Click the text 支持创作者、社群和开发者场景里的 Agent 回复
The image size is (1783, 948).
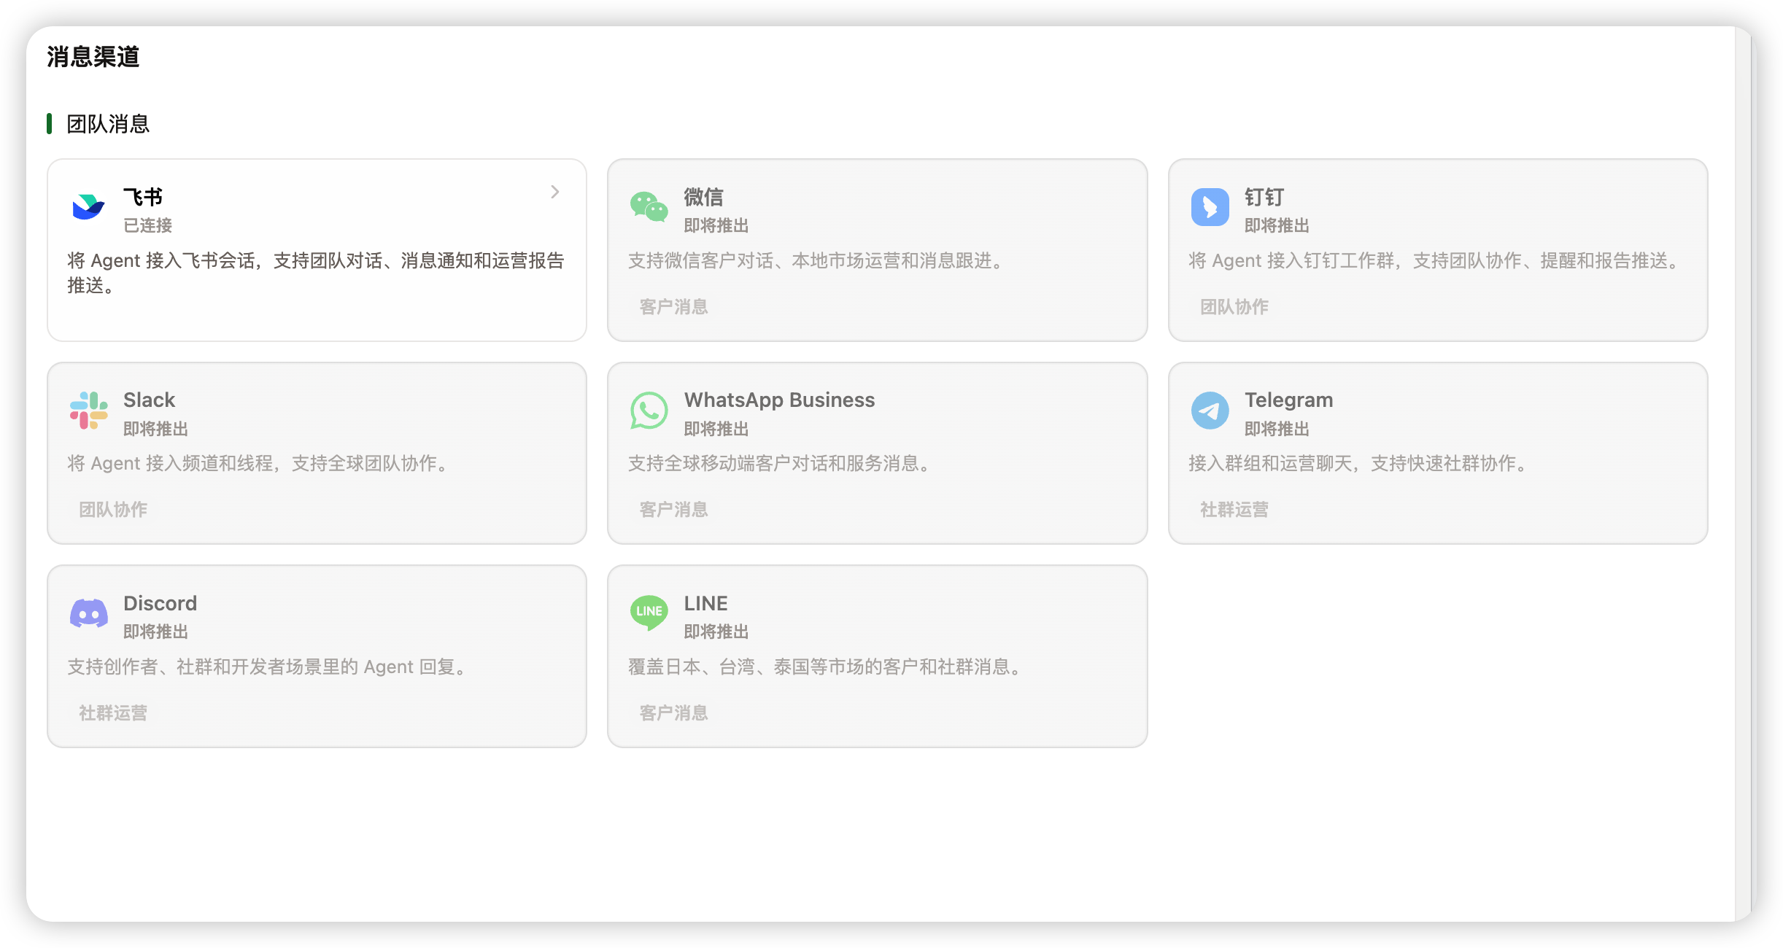(x=266, y=667)
